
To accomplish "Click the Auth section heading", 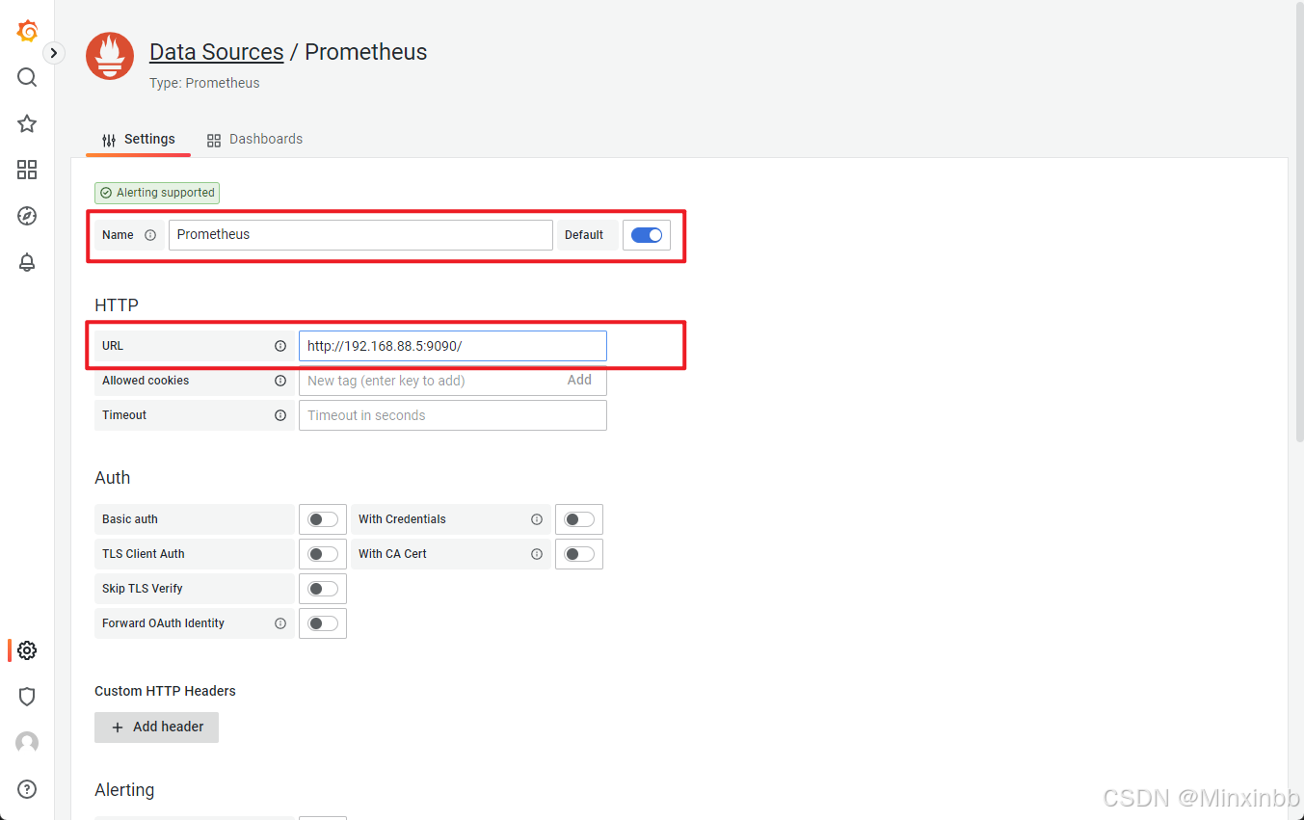I will click(x=113, y=478).
